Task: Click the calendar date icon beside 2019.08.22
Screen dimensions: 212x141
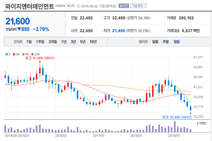Action: click(78, 6)
